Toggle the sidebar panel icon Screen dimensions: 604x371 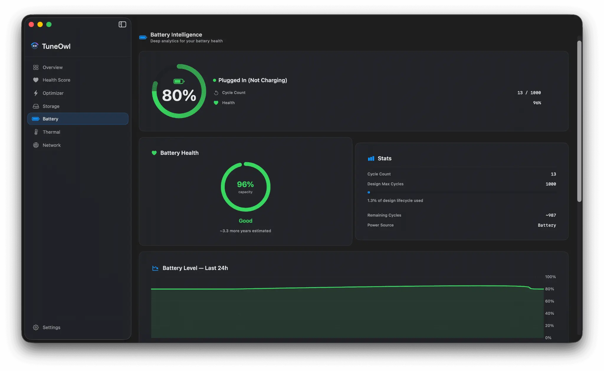122,24
